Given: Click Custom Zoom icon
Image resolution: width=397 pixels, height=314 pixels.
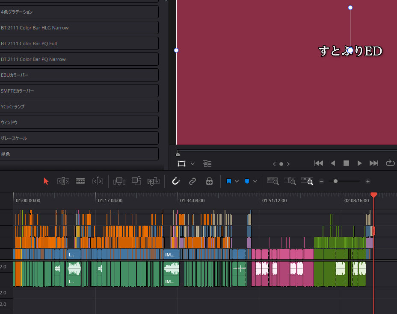Looking at the screenshot, I should pos(307,181).
